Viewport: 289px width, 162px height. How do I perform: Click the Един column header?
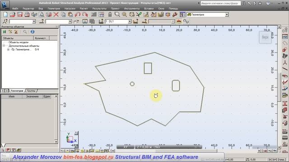coord(47,96)
